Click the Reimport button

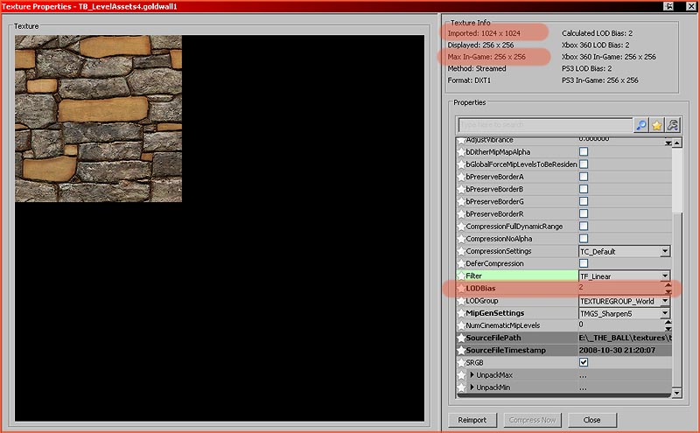coord(472,420)
